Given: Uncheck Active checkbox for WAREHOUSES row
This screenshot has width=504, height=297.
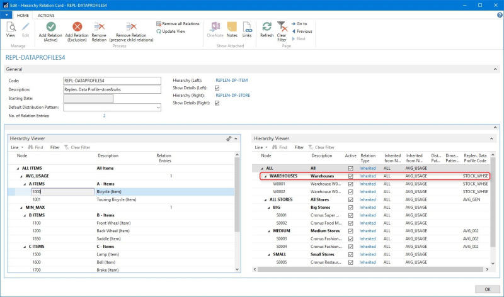Looking at the screenshot, I should coord(351,176).
